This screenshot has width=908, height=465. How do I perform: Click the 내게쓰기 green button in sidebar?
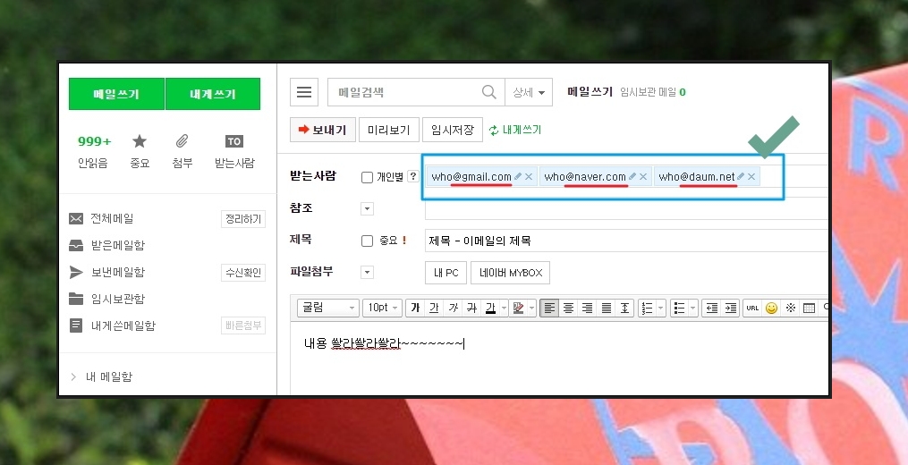tap(213, 94)
